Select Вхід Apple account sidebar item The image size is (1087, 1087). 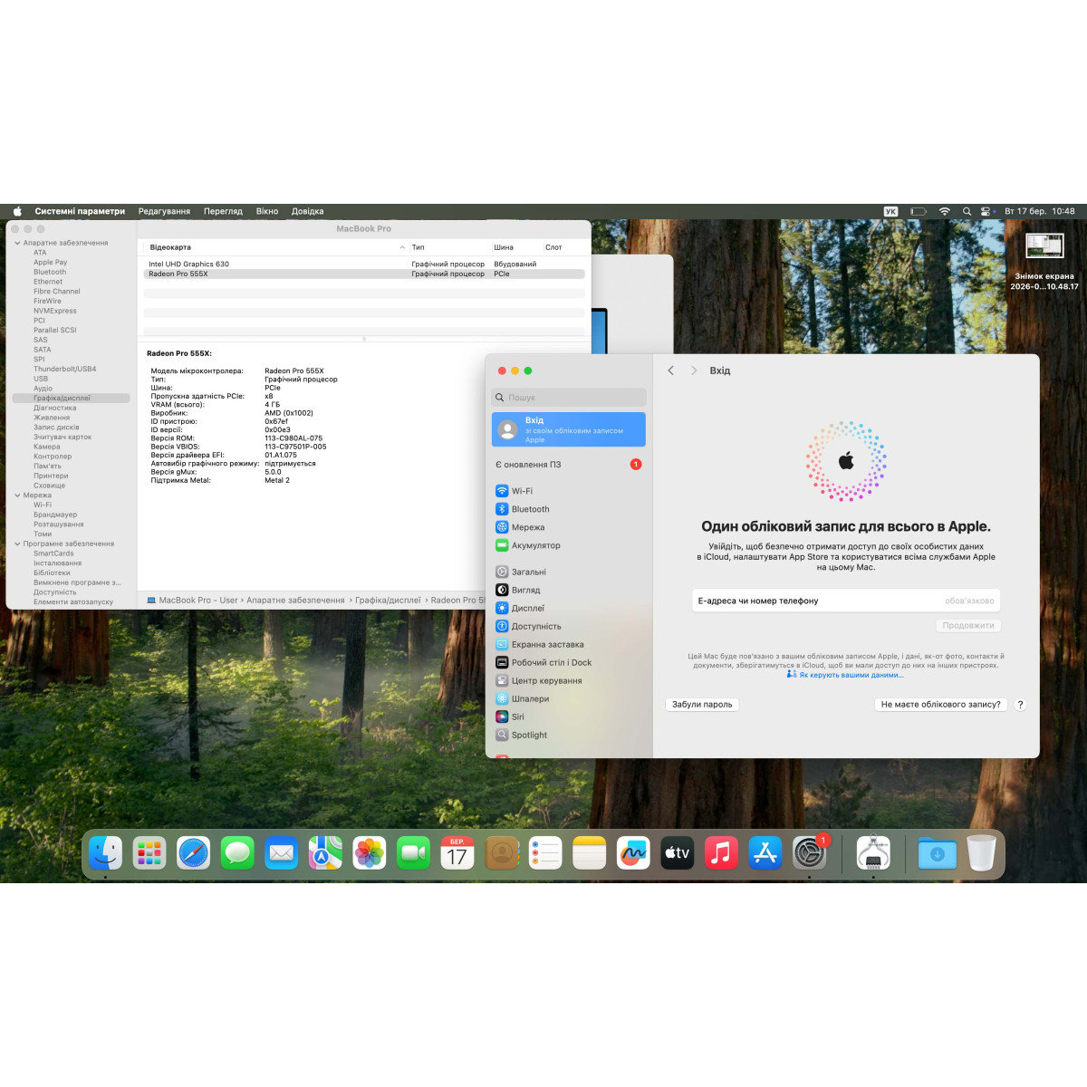click(x=569, y=429)
